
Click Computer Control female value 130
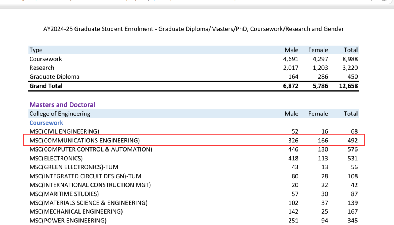323,149
